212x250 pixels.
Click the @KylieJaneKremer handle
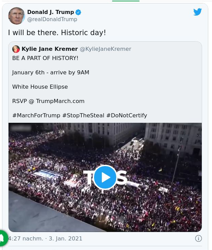105,49
